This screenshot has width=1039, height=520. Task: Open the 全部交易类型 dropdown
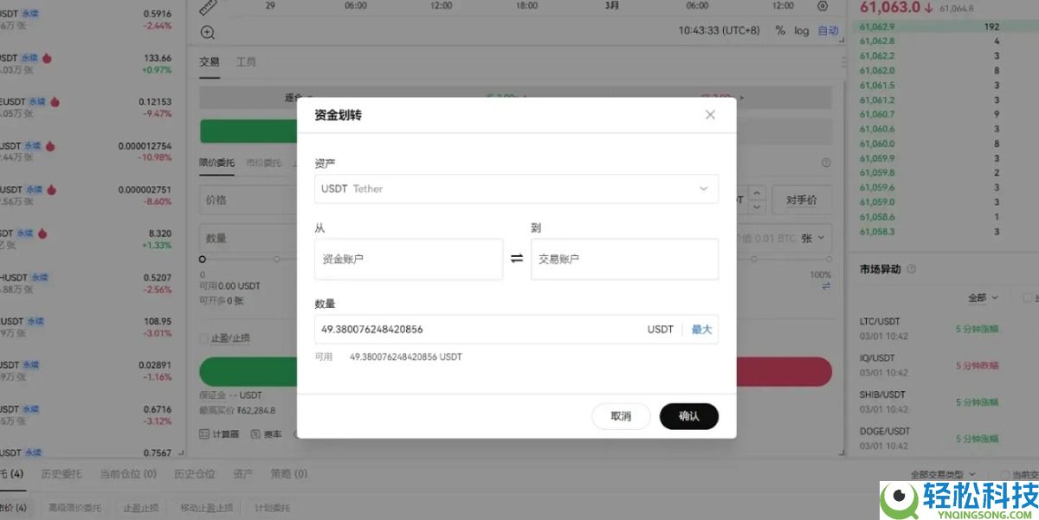tap(943, 474)
